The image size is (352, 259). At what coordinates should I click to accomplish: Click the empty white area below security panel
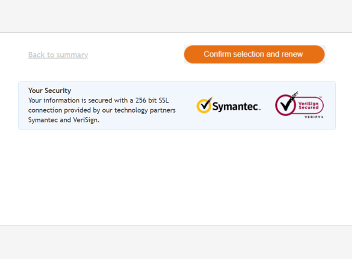(176, 178)
